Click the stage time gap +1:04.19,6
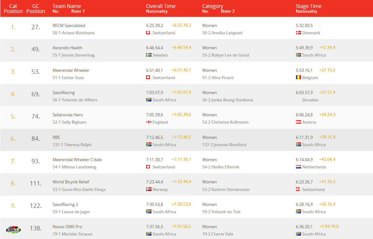Image resolution: width=373 pixels, height=239 pixels. pyautogui.click(x=329, y=226)
